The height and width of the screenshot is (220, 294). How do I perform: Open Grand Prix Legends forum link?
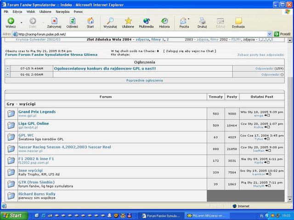(x=37, y=112)
